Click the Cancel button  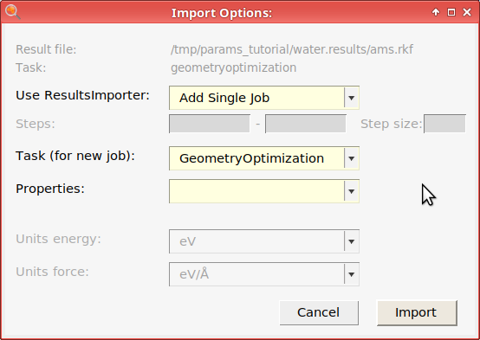pos(319,313)
